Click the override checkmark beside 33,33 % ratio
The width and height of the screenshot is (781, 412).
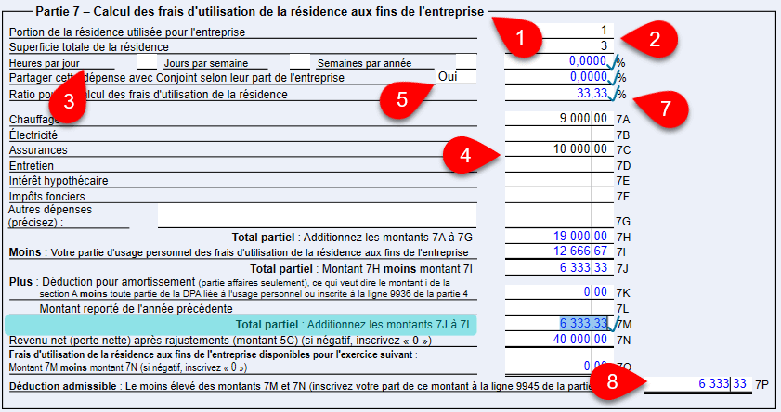click(x=613, y=94)
